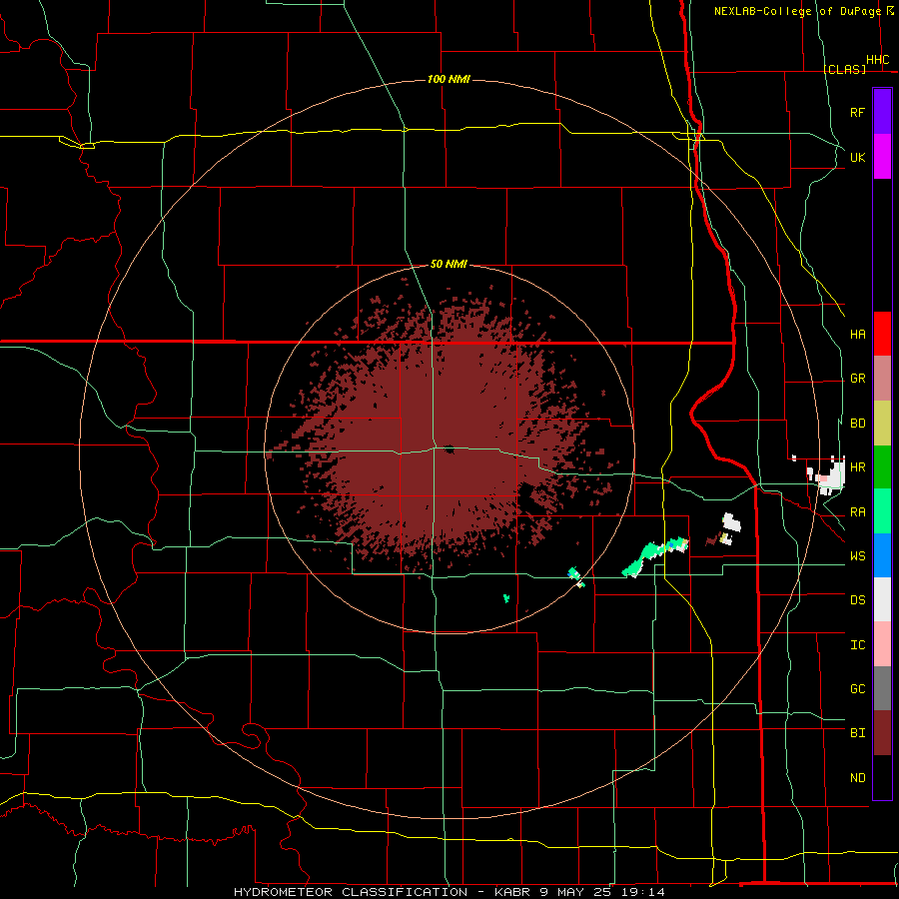The height and width of the screenshot is (899, 899).
Task: Click the HA red legend swatch
Action: coord(882,334)
